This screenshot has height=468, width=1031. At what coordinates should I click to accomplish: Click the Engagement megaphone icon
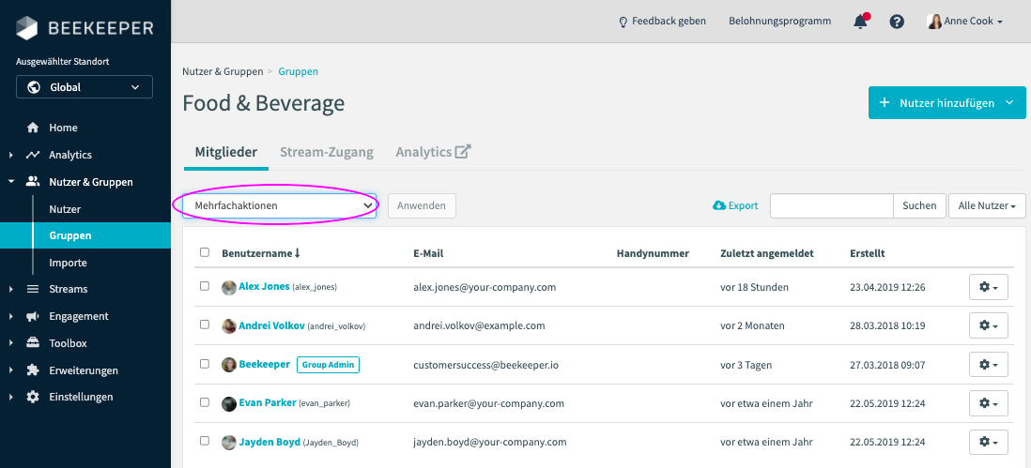33,316
